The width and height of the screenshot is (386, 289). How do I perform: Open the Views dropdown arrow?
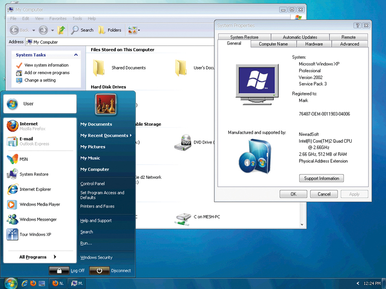(139, 30)
